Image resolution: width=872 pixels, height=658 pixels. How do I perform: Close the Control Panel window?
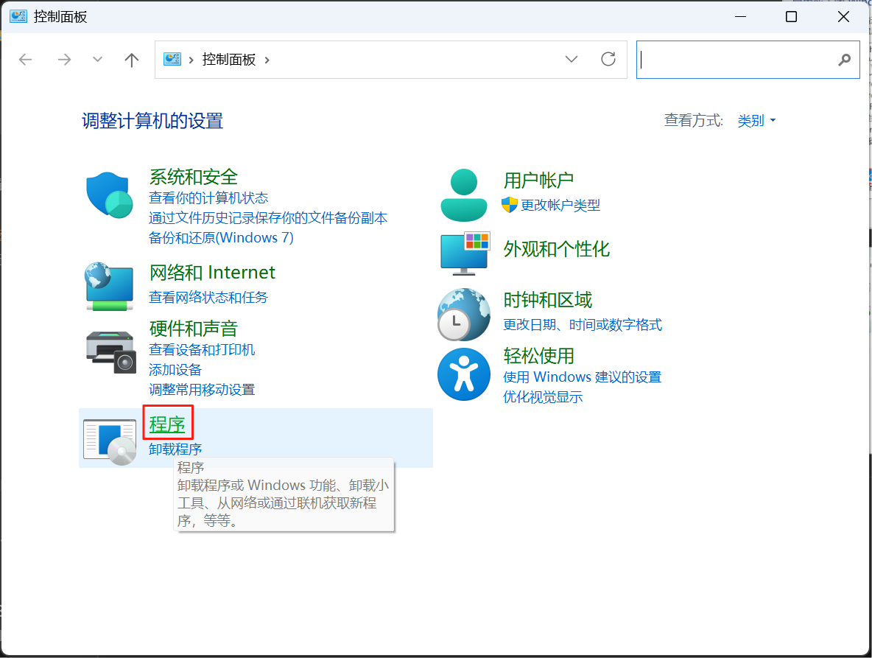843,17
